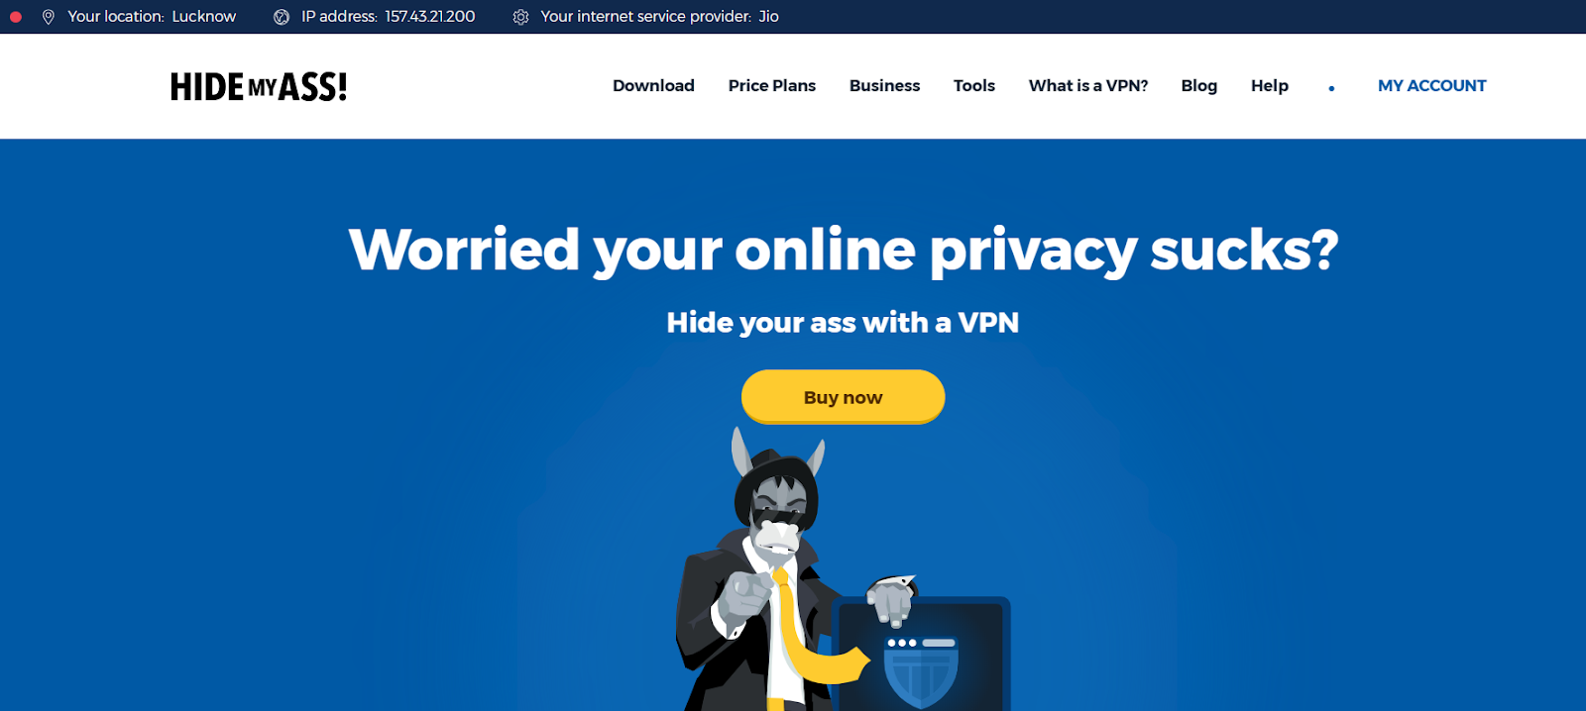Open the Tools menu

point(974,86)
